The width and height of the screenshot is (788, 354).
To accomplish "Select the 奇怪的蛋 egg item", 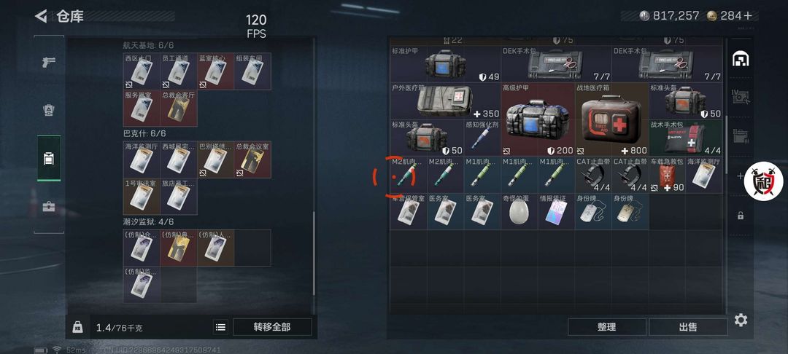I will tap(519, 211).
